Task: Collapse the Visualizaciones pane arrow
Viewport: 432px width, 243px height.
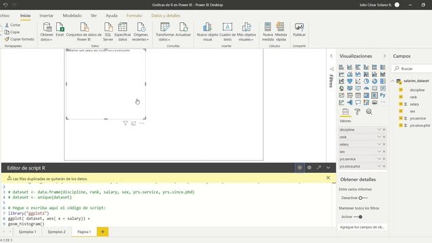Action: (x=385, y=56)
